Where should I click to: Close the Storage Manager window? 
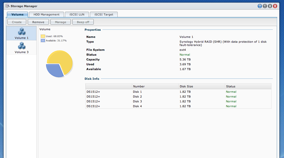point(275,6)
